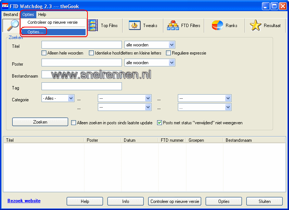Minimize the FTD Watchdog window
Viewport: 289px width, 210px height.
tap(266, 6)
